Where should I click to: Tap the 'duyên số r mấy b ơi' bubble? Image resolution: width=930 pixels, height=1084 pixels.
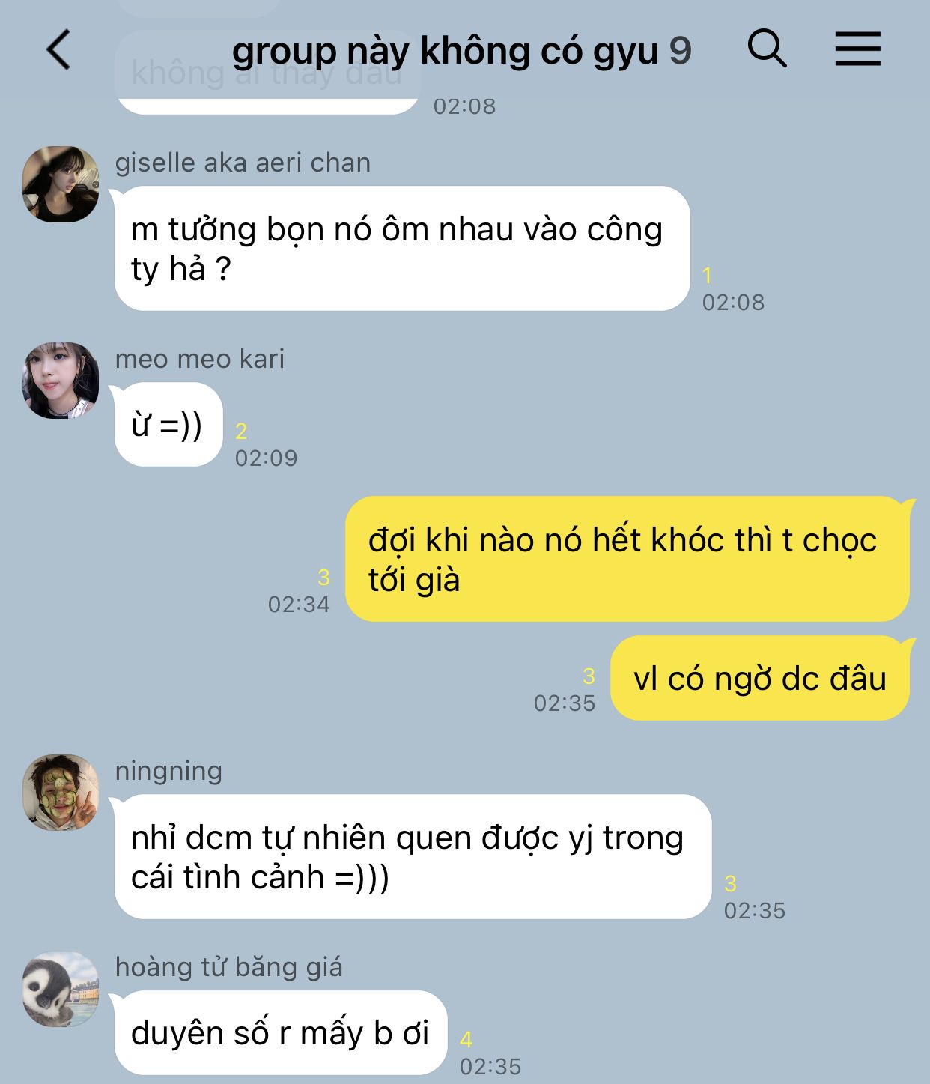281,1033
